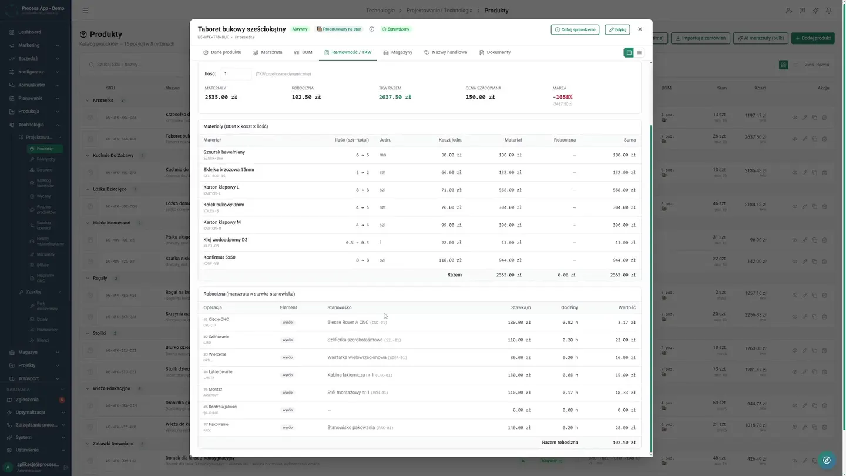Collapse the Kuchnie Do Zabawy group
Viewport: 846px width, 476px height.
88,156
